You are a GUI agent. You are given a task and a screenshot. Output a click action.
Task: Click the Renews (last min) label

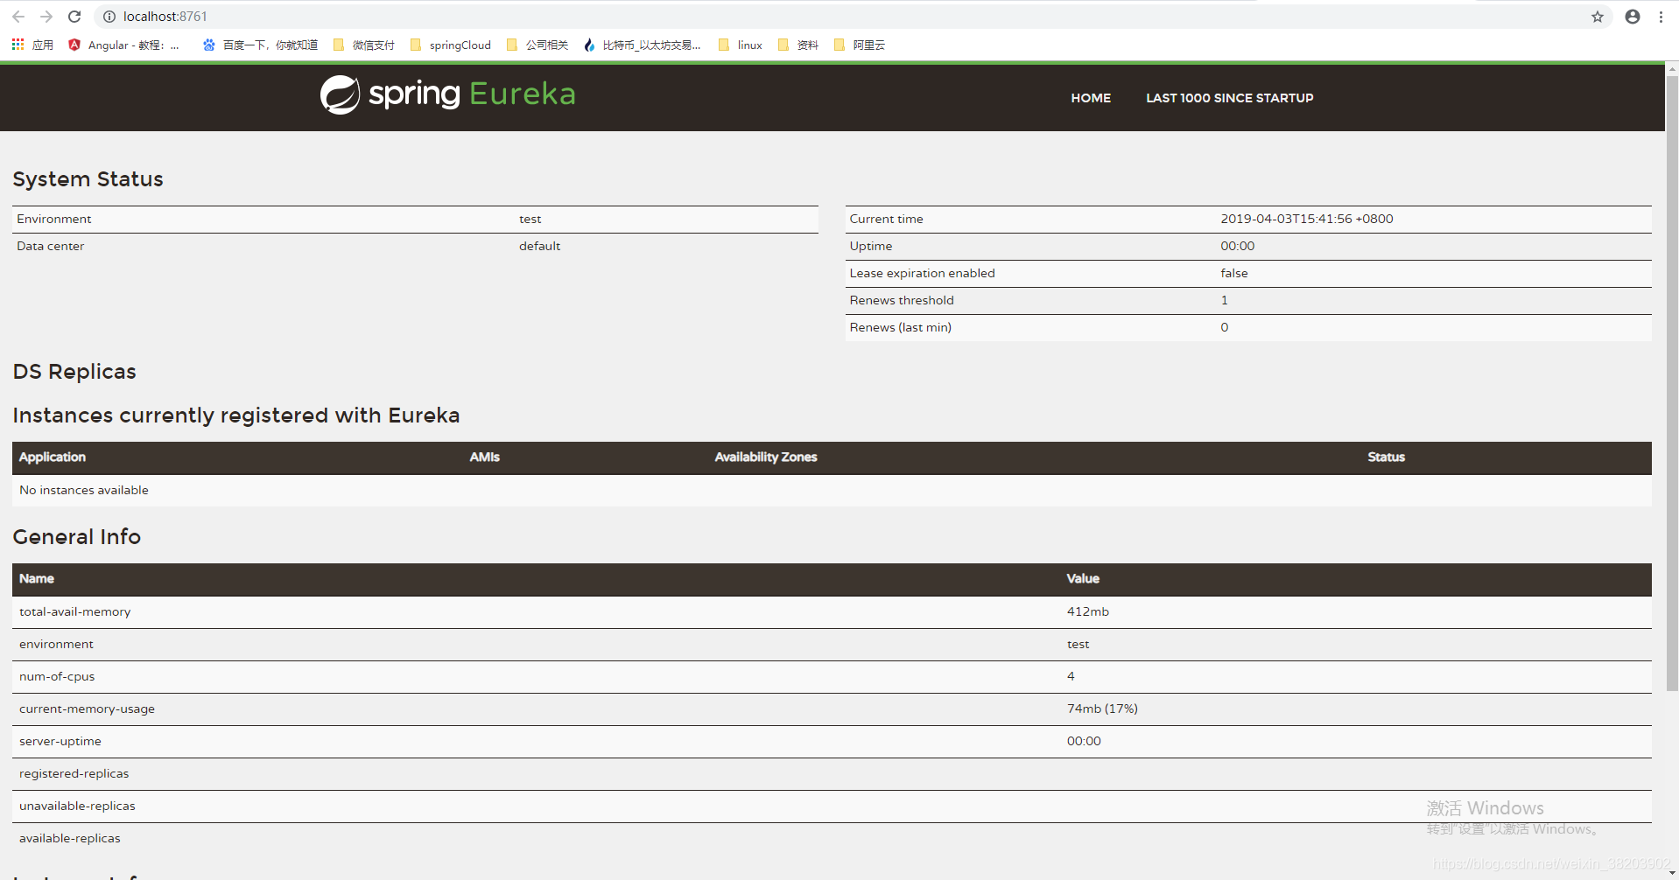[x=901, y=327]
